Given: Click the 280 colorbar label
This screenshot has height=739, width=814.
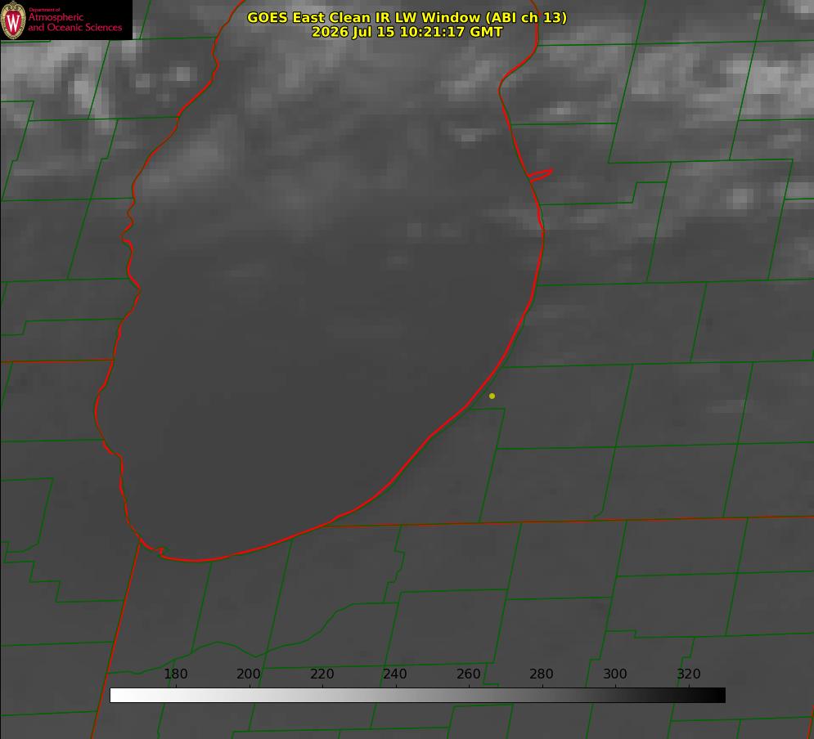Looking at the screenshot, I should 542,674.
